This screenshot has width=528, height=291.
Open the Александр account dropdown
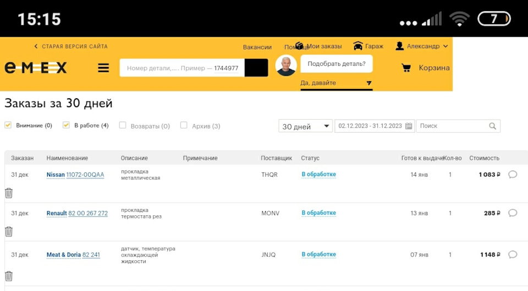point(422,47)
